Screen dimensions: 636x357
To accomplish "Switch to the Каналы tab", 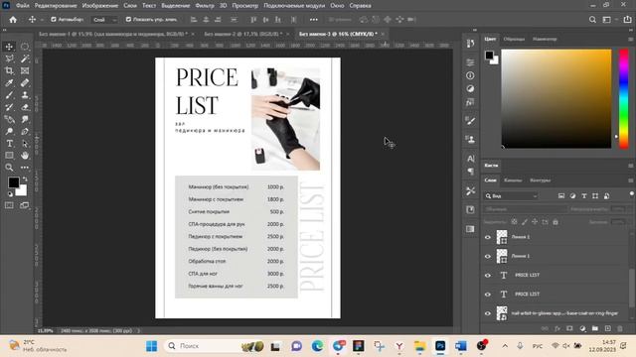I will click(513, 180).
